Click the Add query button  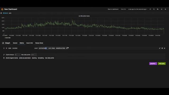(162, 64)
